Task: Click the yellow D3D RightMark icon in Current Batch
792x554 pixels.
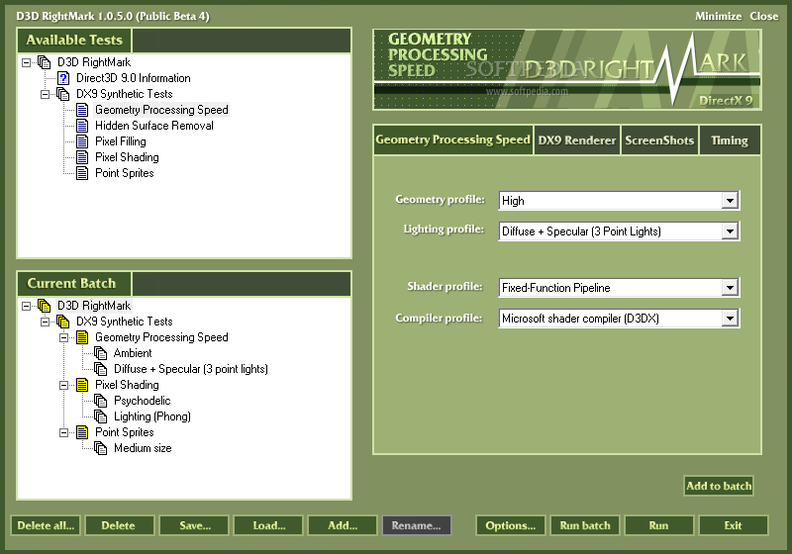Action: pyautogui.click(x=45, y=306)
